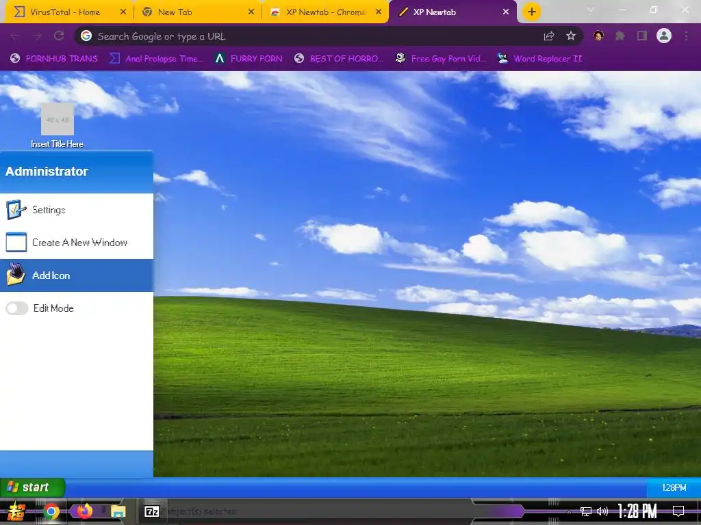Click the avatar extension icon in toolbar
This screenshot has height=525, width=701.
[x=598, y=36]
